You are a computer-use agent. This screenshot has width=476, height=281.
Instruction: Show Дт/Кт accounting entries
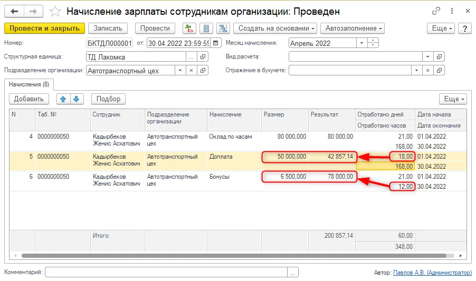[189, 28]
